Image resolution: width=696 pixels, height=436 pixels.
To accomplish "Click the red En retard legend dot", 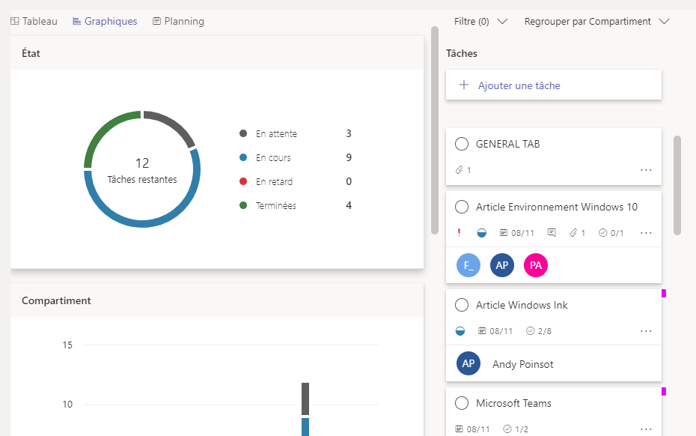I will (x=243, y=181).
